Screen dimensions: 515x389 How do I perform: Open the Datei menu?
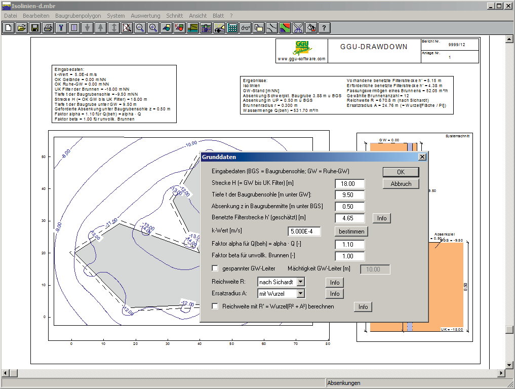pos(11,16)
